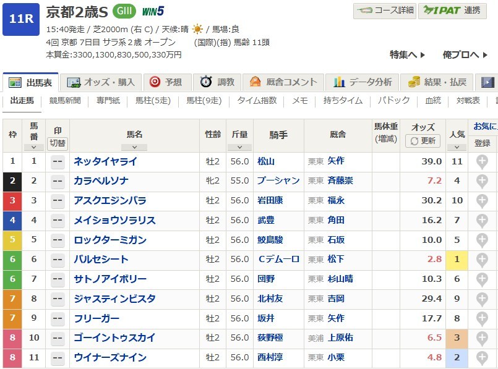Set the mark box for メイショウソラリス

tap(58, 221)
